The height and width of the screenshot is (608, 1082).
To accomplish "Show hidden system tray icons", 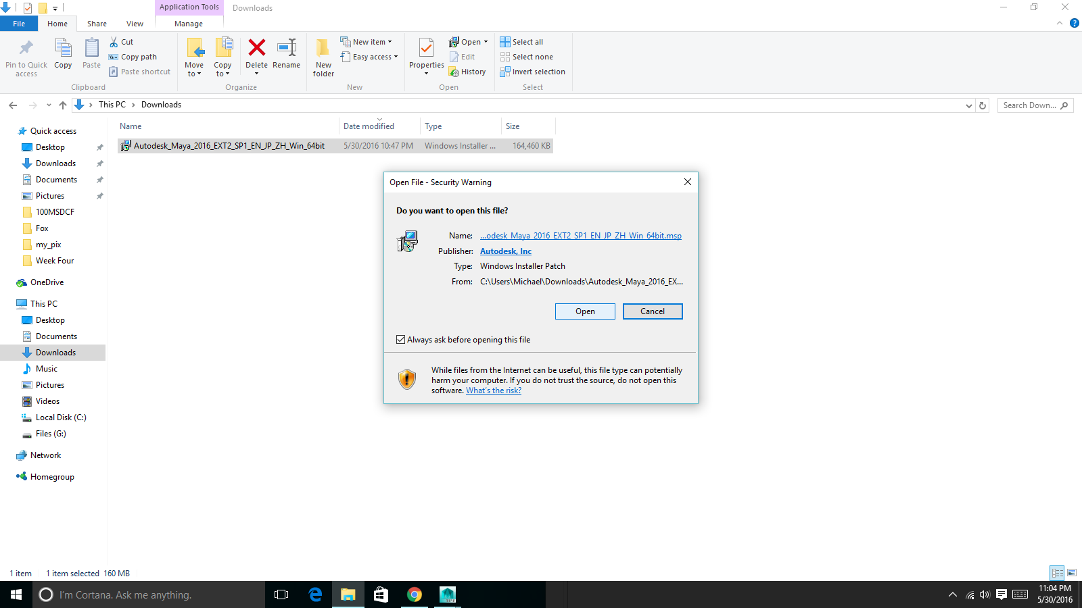I will pyautogui.click(x=953, y=594).
